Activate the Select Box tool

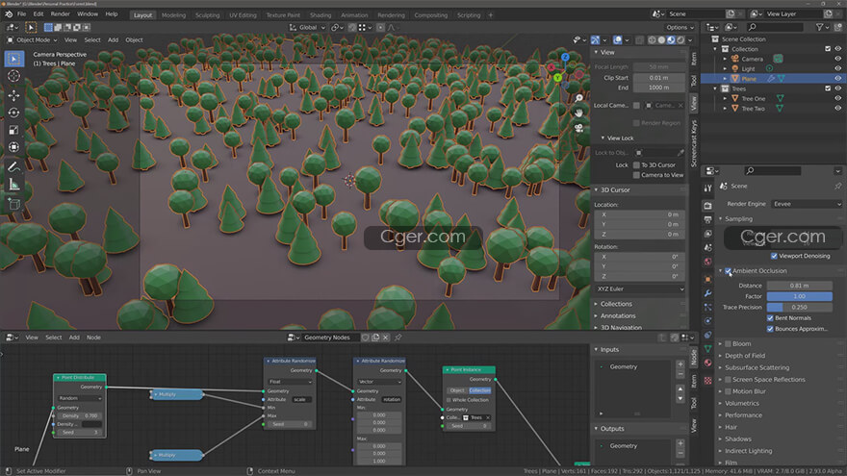14,59
